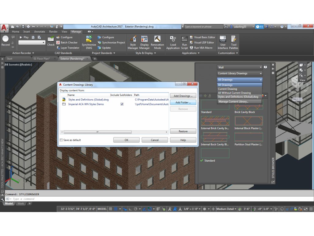Click Synchronize DWG icon
This screenshot has width=314, height=236.
pyautogui.click(x=89, y=42)
